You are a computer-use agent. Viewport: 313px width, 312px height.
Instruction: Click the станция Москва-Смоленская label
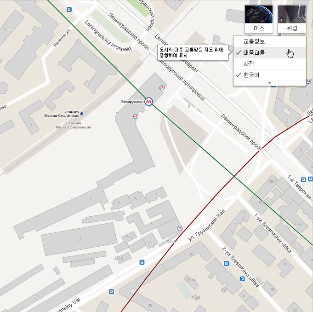point(62,114)
